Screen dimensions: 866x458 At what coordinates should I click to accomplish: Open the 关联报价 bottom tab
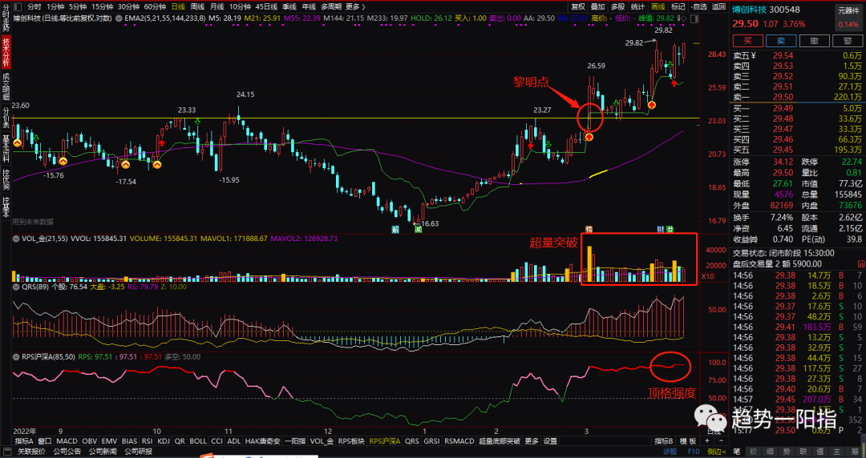click(x=31, y=452)
